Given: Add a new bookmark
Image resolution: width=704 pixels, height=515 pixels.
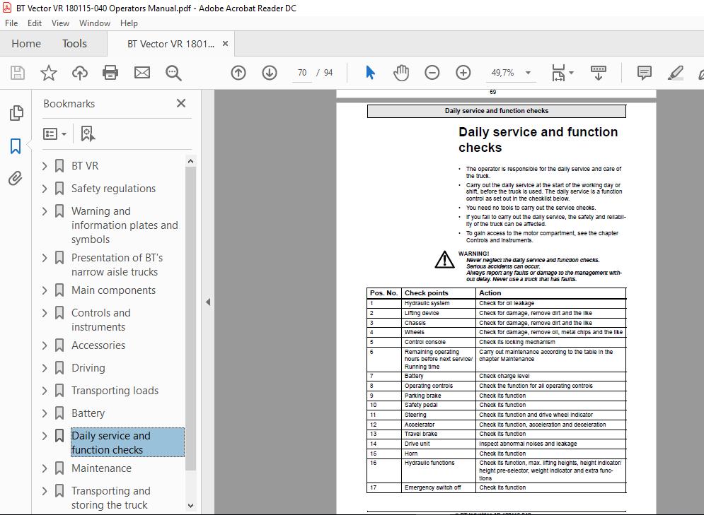Looking at the screenshot, I should (x=87, y=133).
